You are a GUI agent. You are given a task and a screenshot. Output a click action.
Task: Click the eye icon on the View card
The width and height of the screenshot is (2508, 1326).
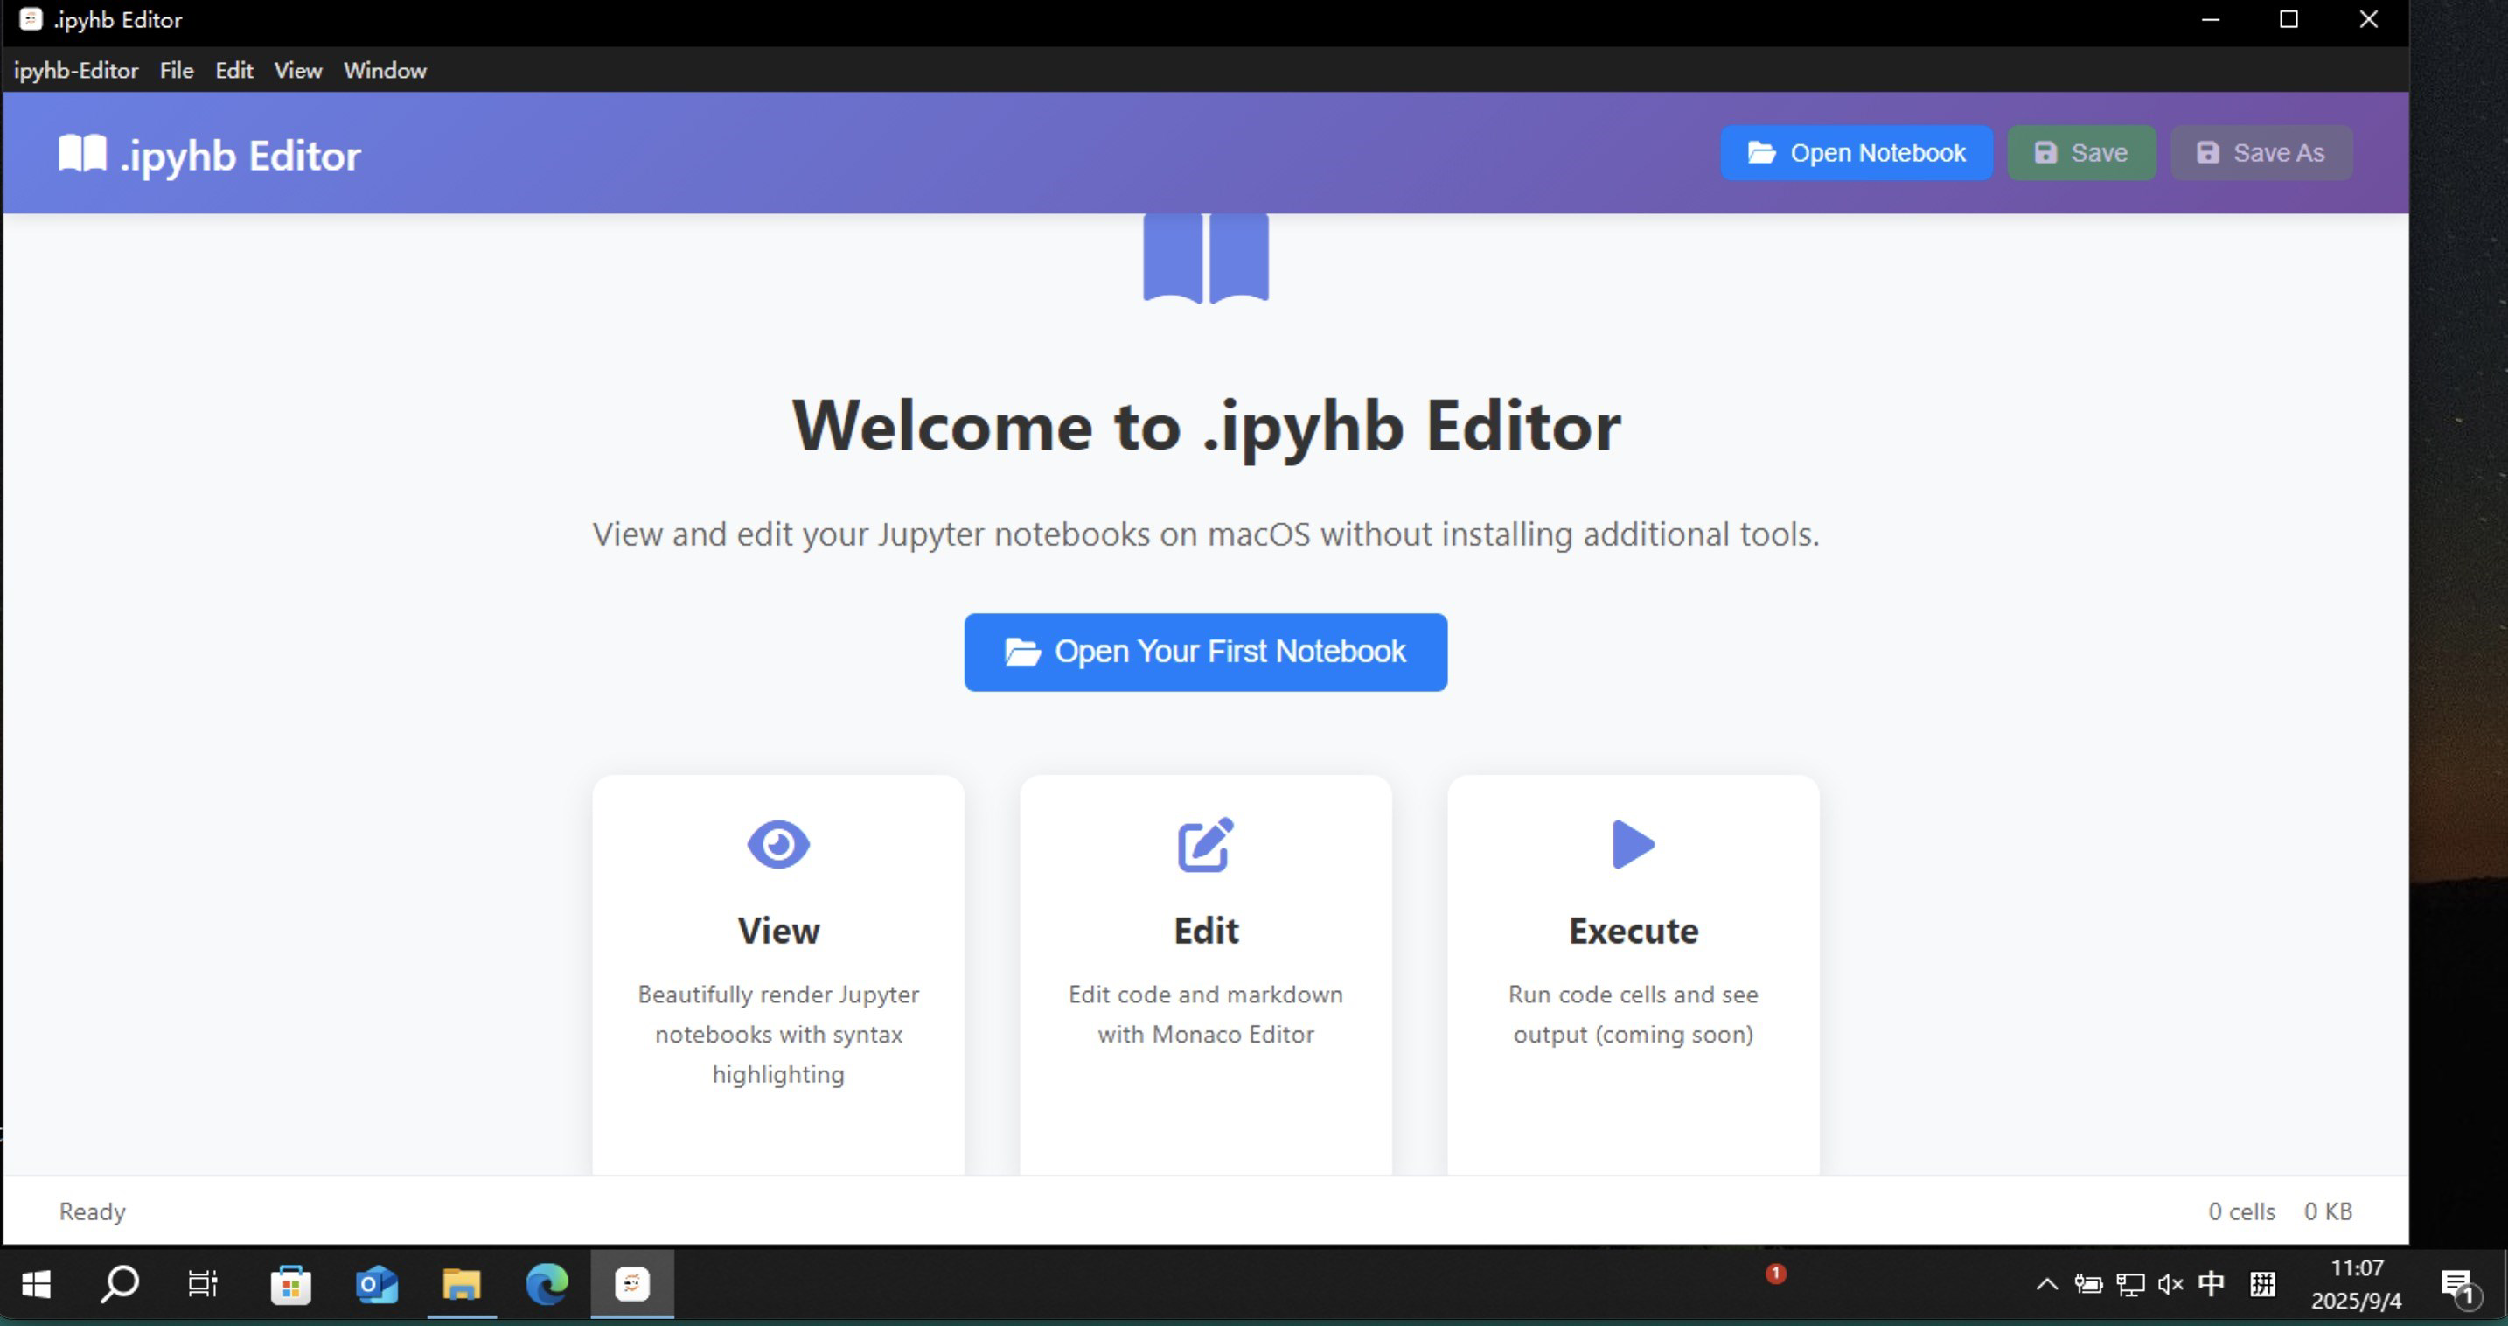click(777, 844)
